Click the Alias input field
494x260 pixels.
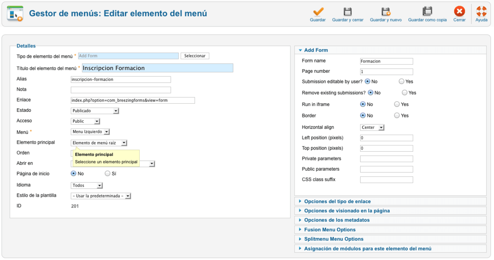[121, 79]
